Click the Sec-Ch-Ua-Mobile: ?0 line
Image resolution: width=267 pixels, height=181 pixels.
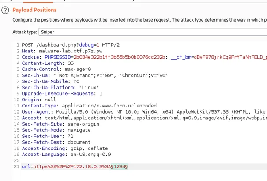pyautogui.click(x=51, y=81)
